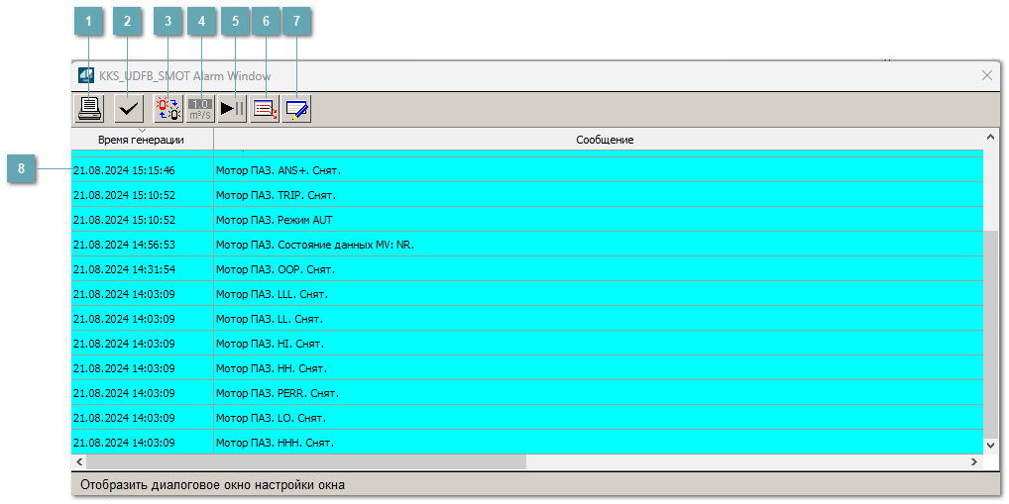Toggle the alarm lamp switching icon

(168, 109)
